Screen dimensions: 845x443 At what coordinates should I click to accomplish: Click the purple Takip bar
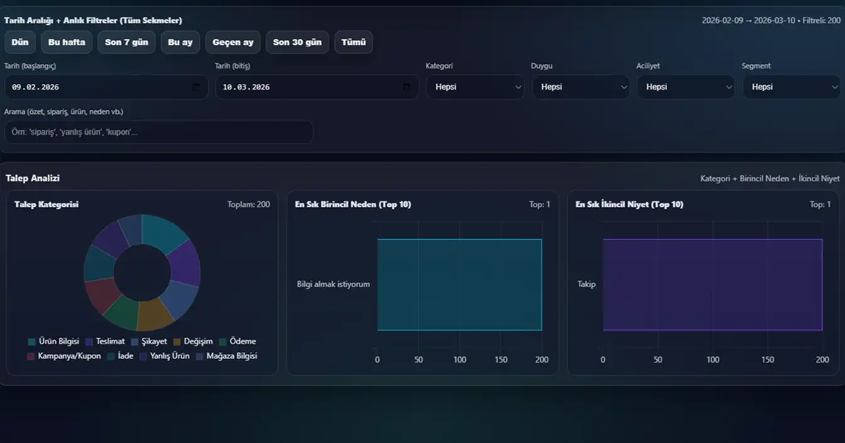pos(712,284)
